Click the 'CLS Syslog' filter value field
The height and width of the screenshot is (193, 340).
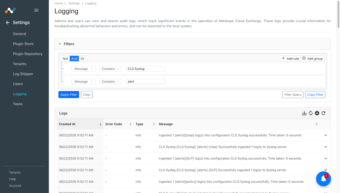pos(145,69)
